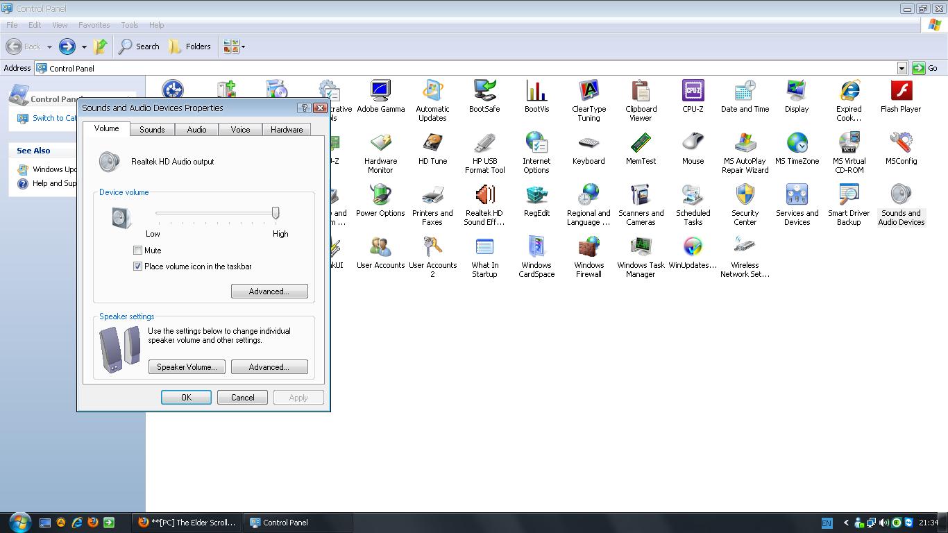The width and height of the screenshot is (948, 533).
Task: Open Power Options
Action: click(380, 201)
